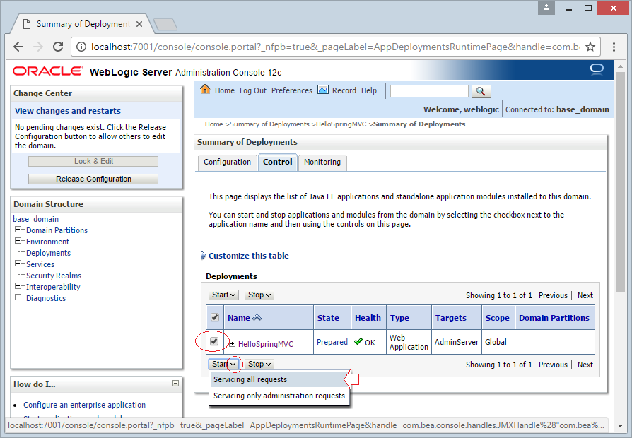Open Configure an enterprise application help link
The height and width of the screenshot is (438, 632).
(84, 405)
